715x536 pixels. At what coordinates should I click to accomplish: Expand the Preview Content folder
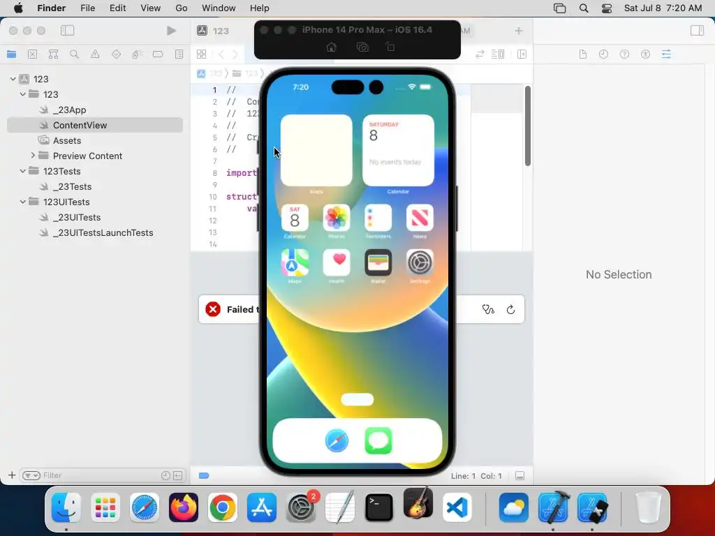32,156
